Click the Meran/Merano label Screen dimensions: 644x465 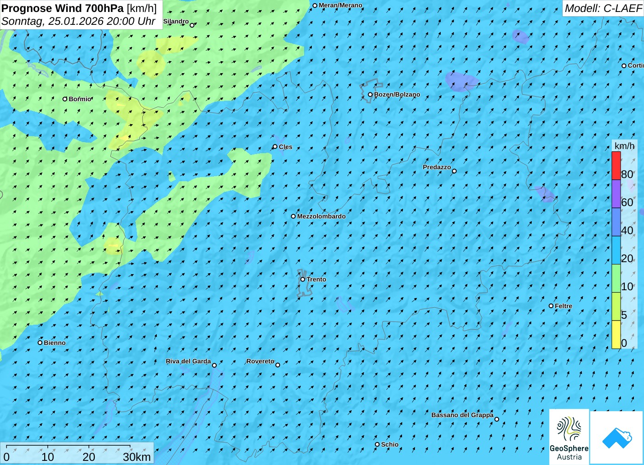pos(340,6)
